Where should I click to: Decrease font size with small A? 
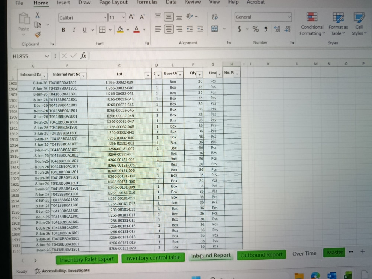pos(142,17)
